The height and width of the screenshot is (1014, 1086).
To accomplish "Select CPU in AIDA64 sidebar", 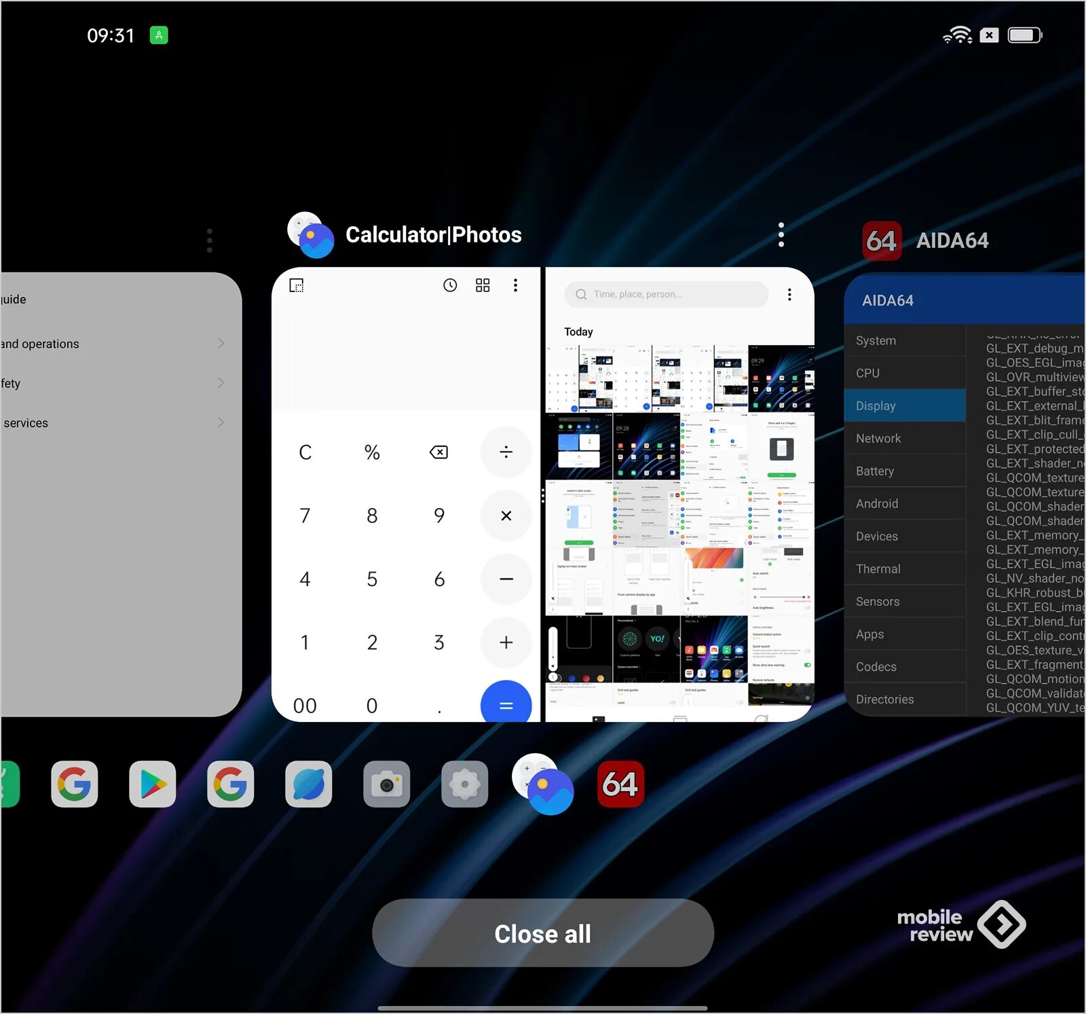I will (x=905, y=373).
